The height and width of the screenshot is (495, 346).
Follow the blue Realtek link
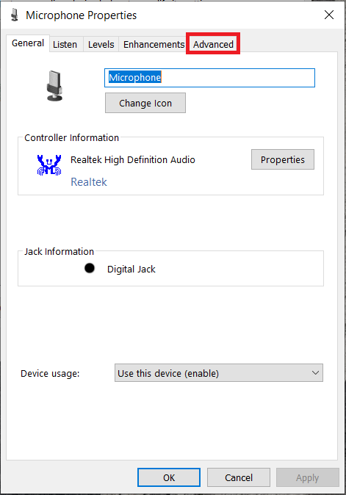89,182
